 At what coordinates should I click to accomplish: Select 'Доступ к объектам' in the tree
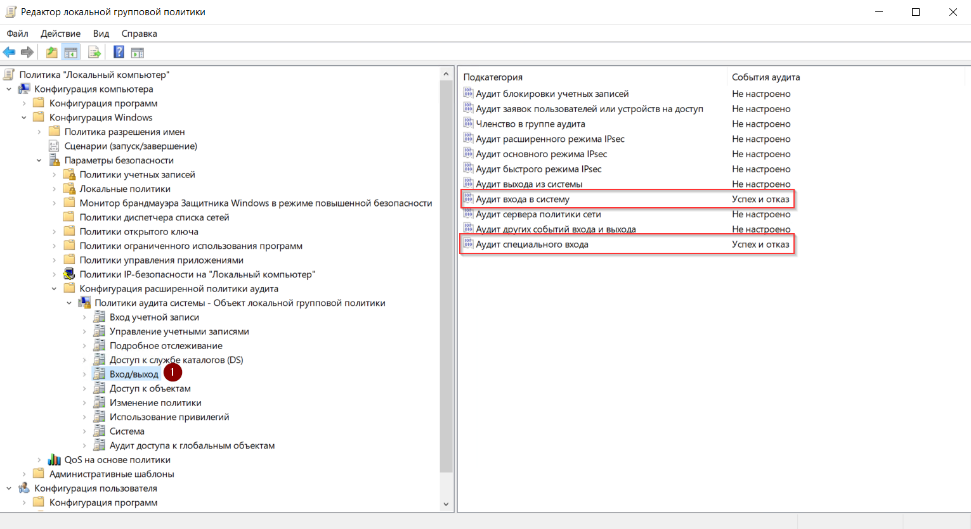(150, 388)
